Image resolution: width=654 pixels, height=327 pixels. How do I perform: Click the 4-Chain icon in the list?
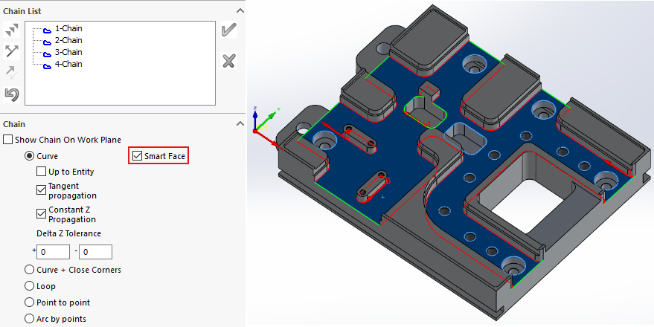[x=47, y=65]
